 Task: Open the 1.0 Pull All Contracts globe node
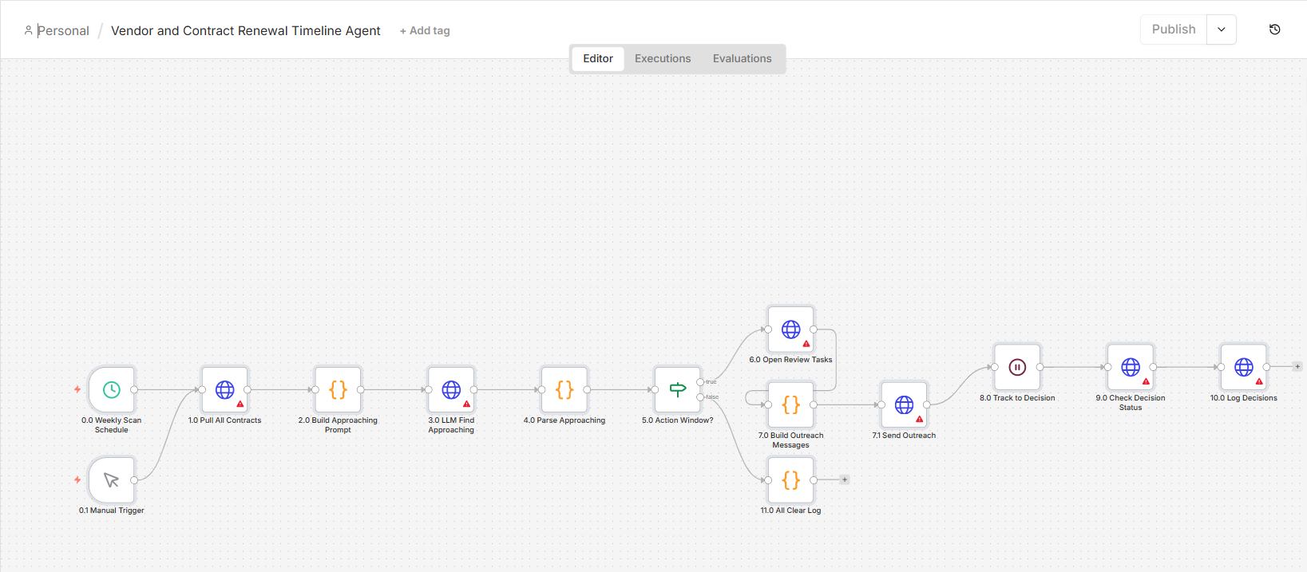pos(225,389)
